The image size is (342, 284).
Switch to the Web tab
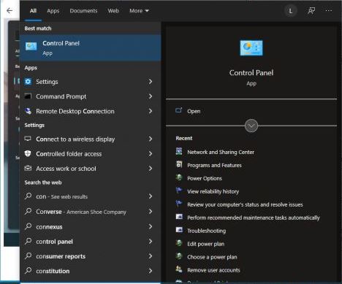tap(113, 11)
